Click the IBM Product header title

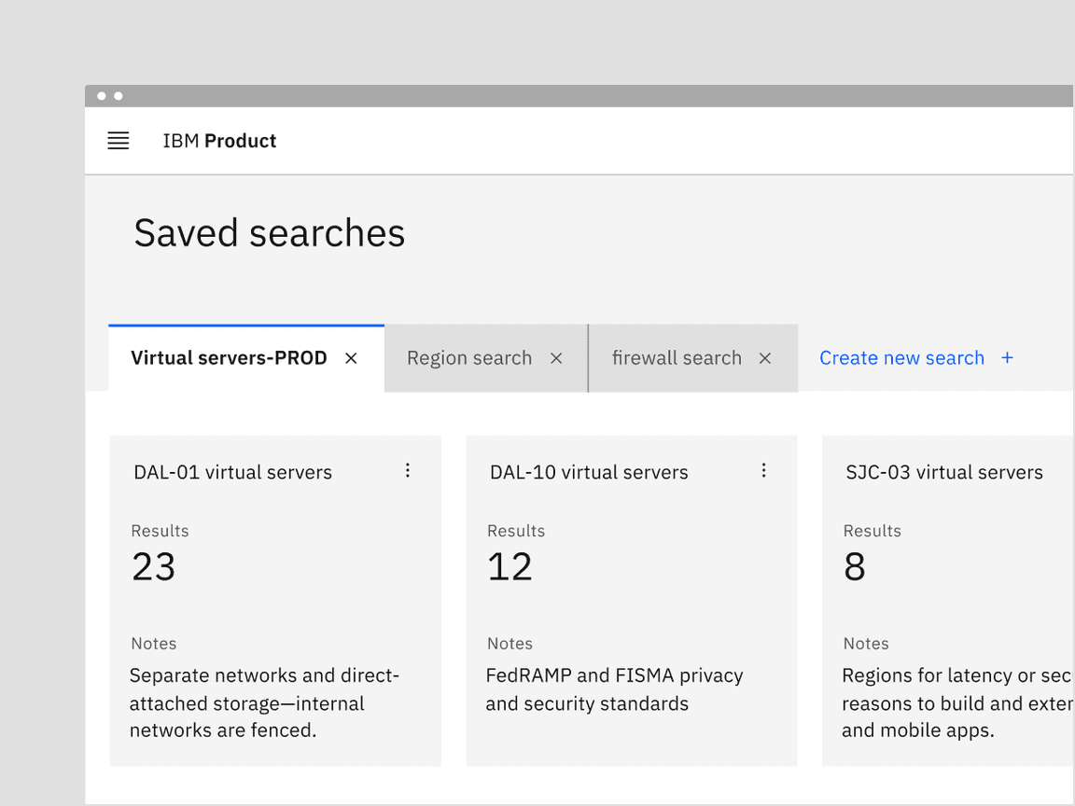[219, 141]
